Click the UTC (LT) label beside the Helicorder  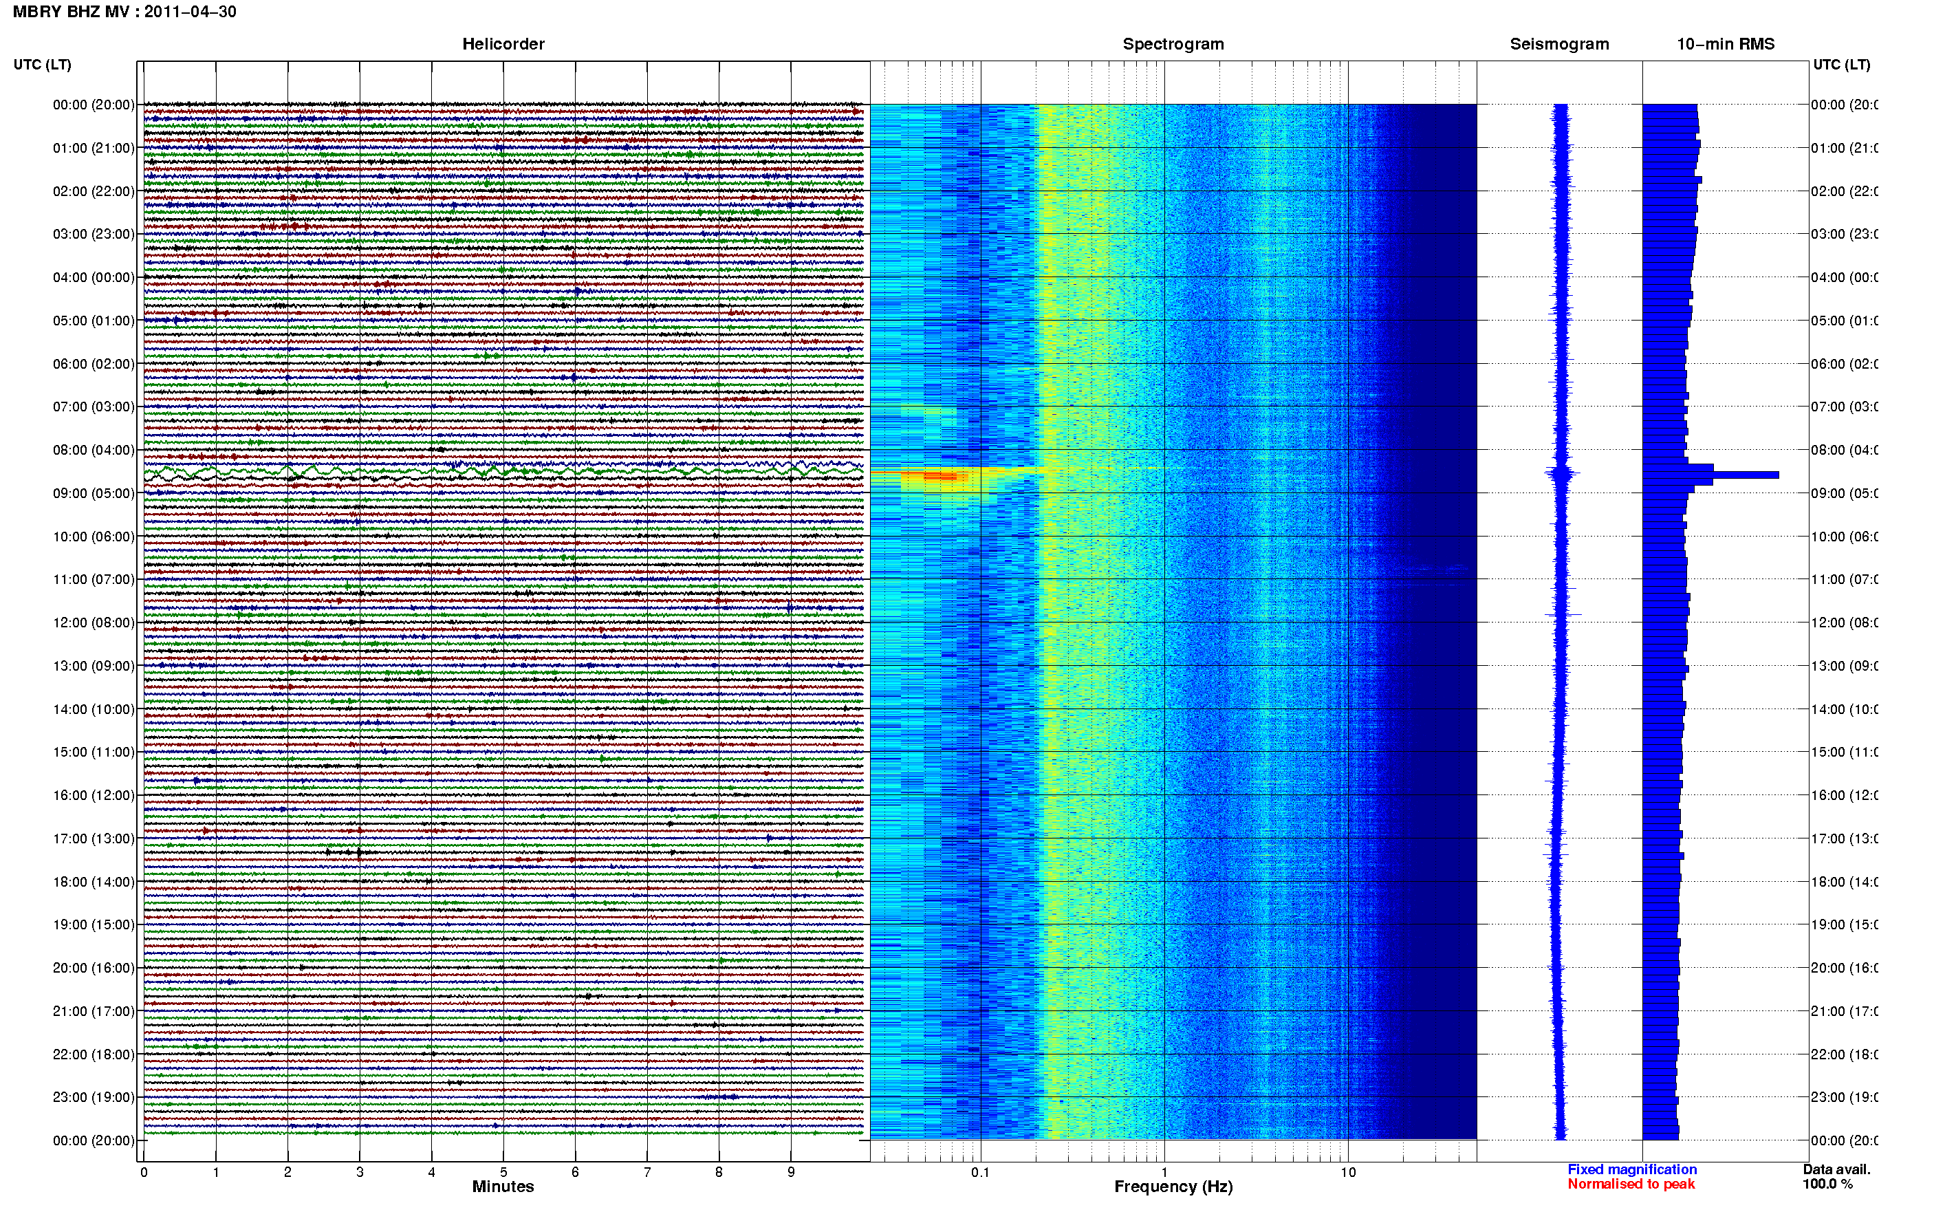click(x=42, y=65)
